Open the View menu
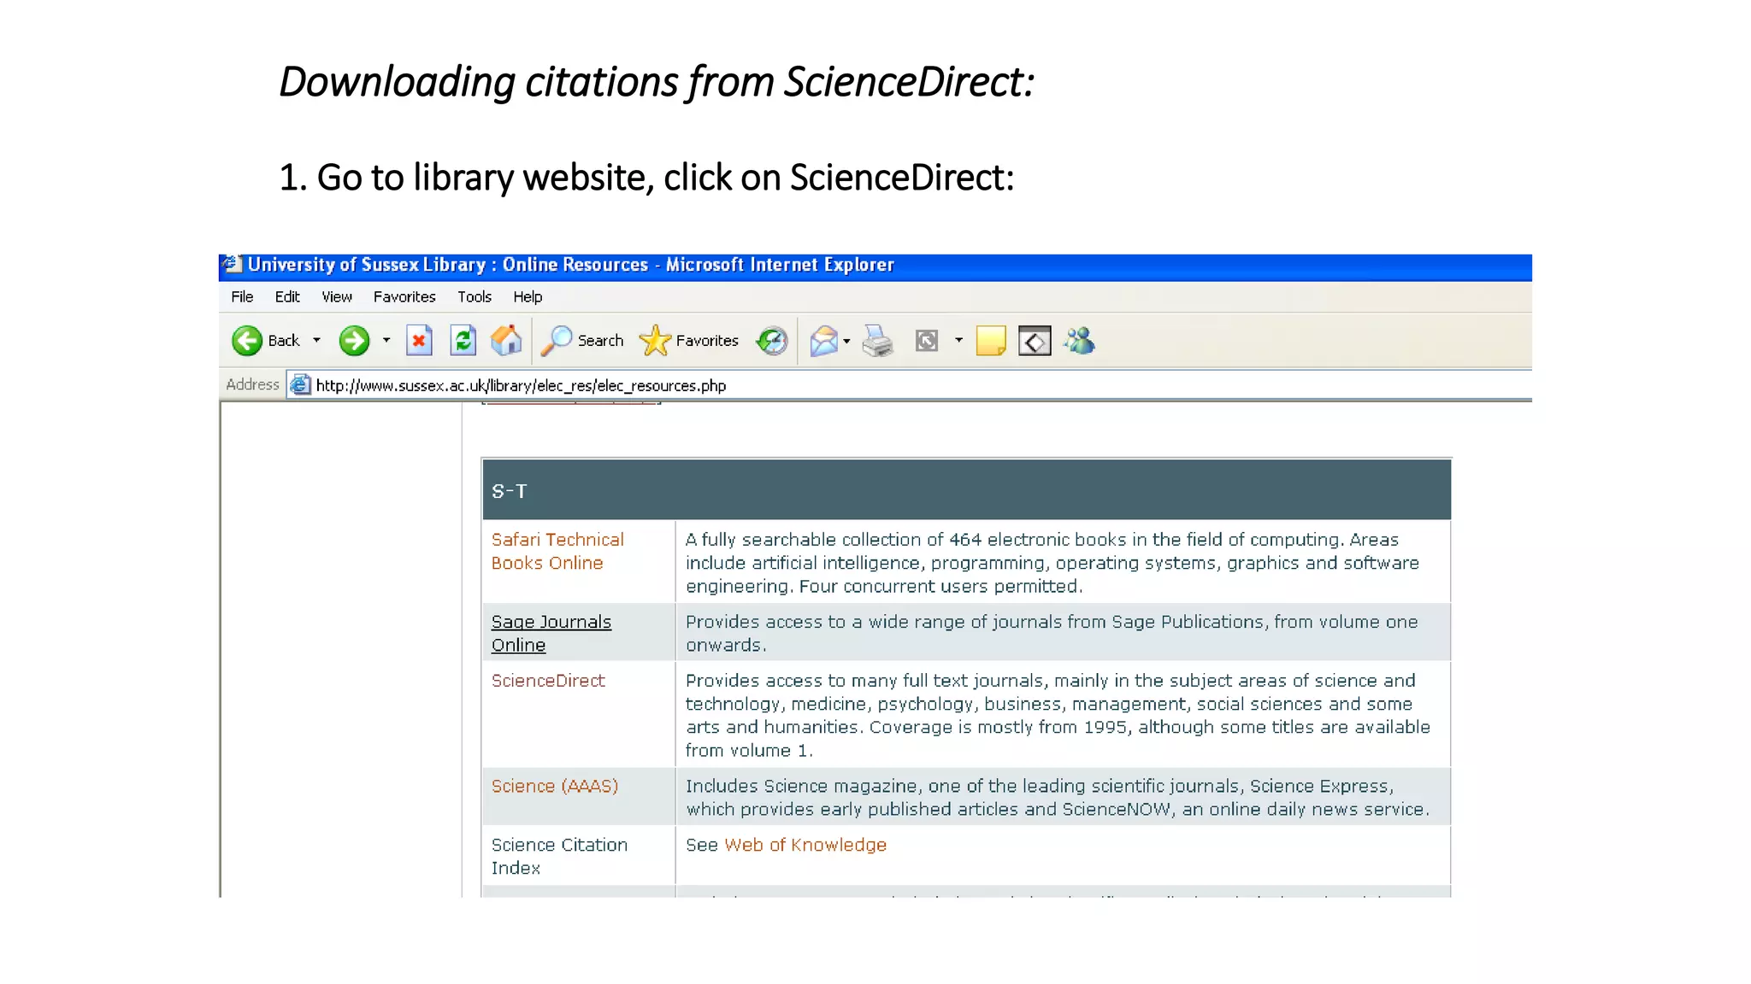1751x984 pixels. point(337,297)
